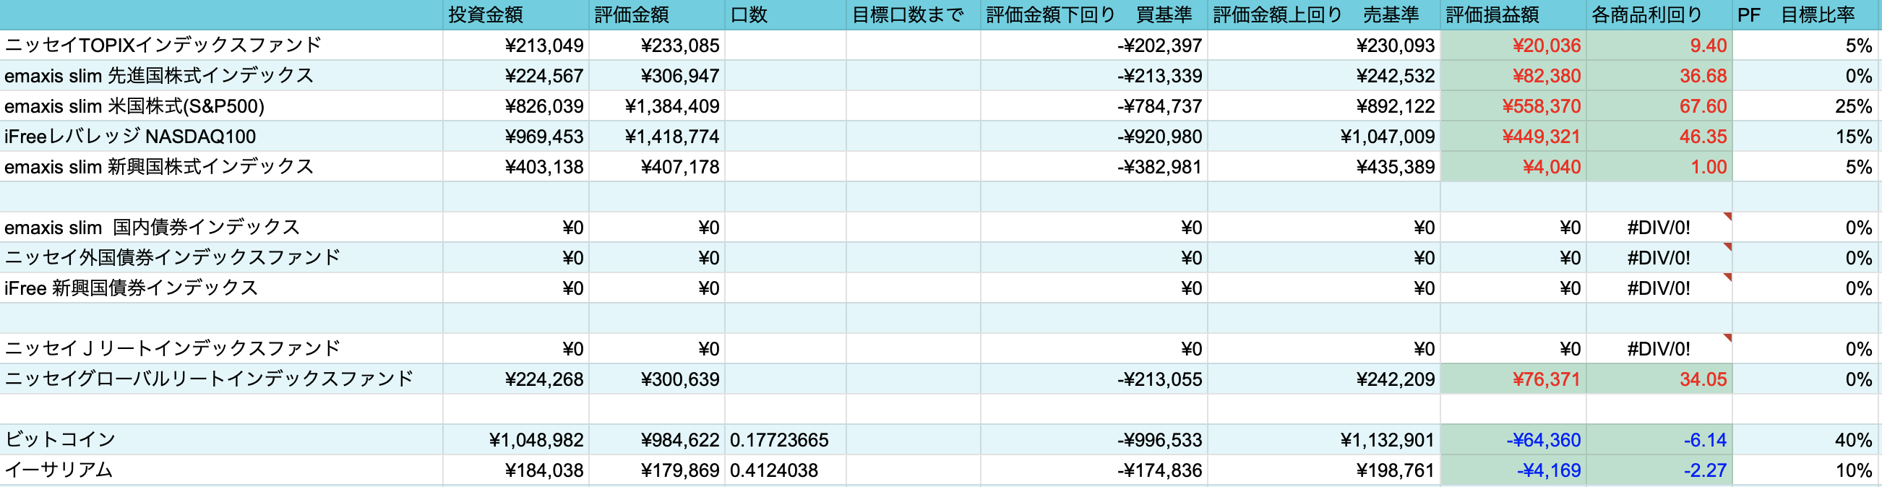
Task: Click the ¥306,947 valuation cell
Action: click(657, 76)
